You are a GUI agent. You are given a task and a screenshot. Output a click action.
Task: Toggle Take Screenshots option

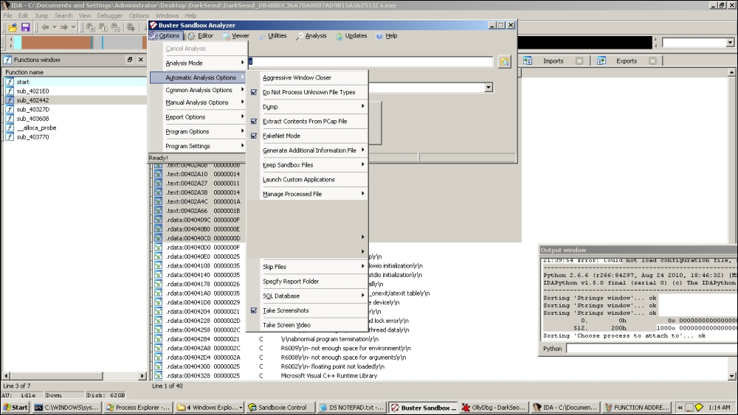pos(307,310)
